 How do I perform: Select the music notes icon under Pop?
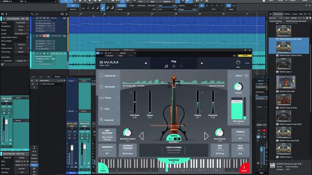[166, 66]
